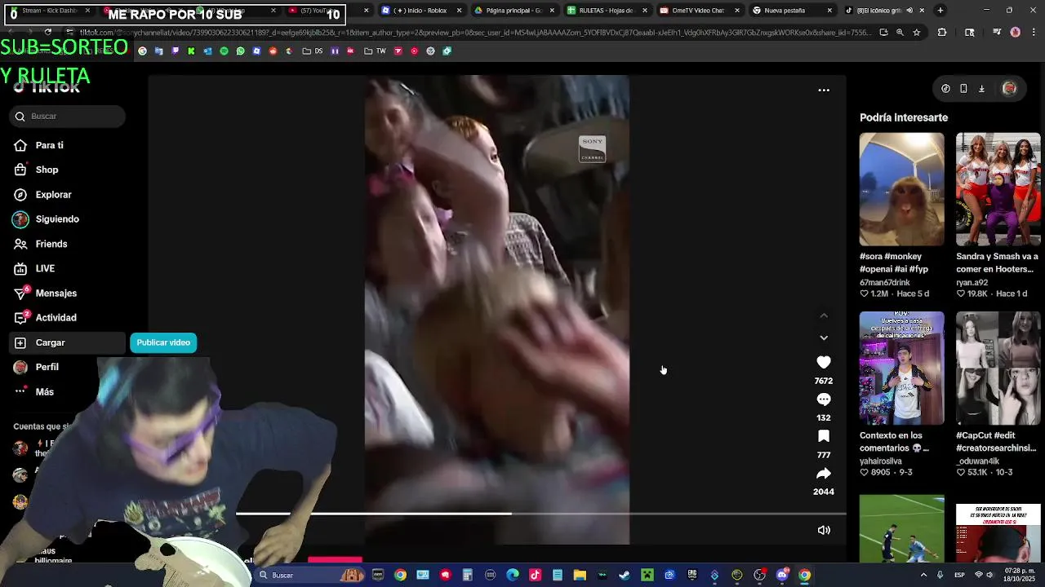Image resolution: width=1045 pixels, height=587 pixels.
Task: Open the DS bookmarks folder
Action: [x=313, y=51]
